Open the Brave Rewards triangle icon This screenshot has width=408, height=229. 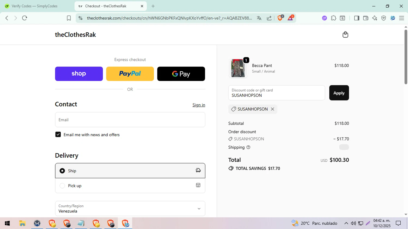pyautogui.click(x=290, y=18)
